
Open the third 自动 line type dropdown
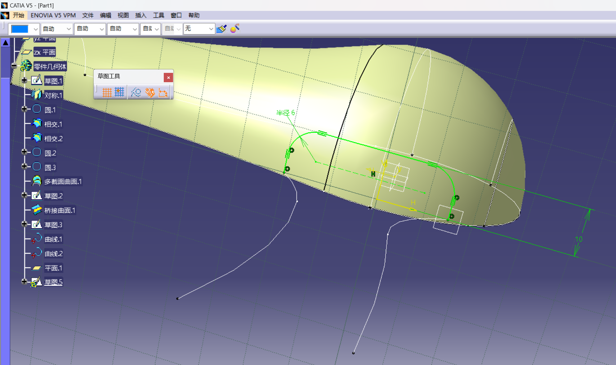tap(123, 29)
